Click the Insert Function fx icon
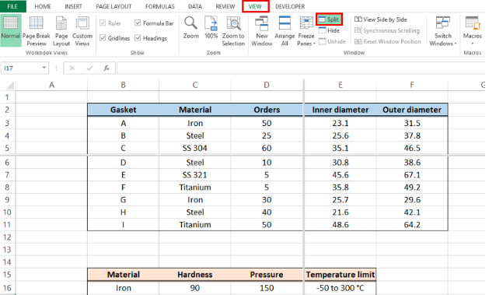The width and height of the screenshot is (489, 295). point(107,68)
